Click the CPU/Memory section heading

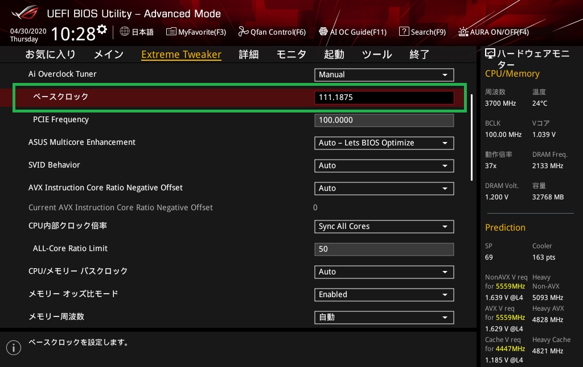[512, 74]
